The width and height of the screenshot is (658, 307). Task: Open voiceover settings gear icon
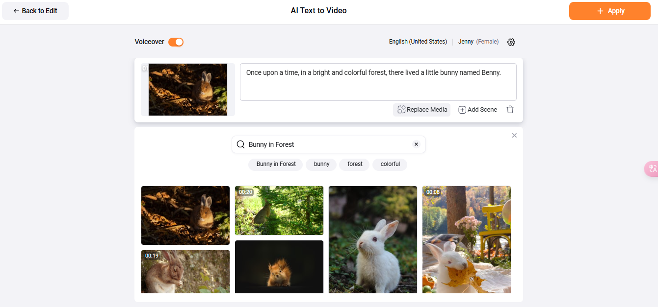[511, 42]
